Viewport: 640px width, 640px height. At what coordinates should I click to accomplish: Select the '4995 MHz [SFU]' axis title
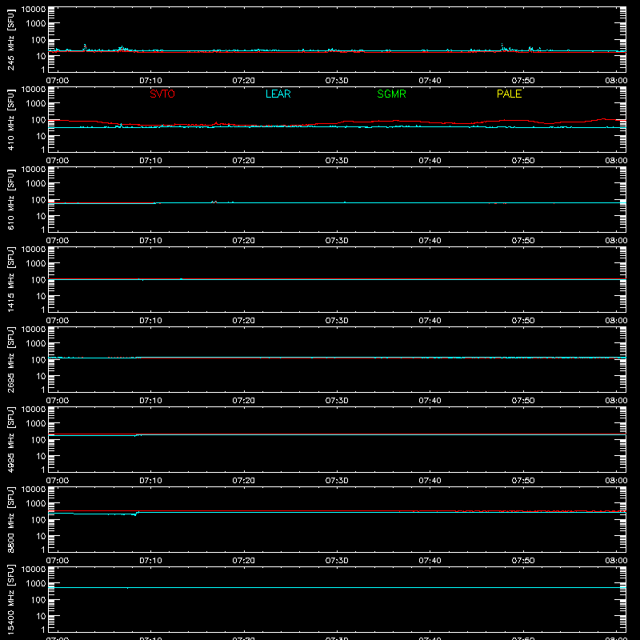pyautogui.click(x=10, y=439)
